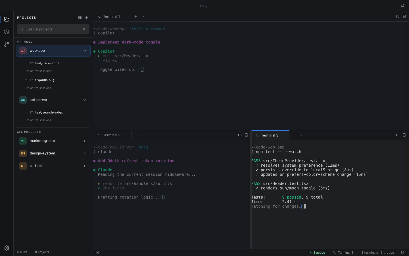Image resolution: width=409 pixels, height=256 pixels.
Task: Collapse the feat/search-index branch chevron
Action: click(x=26, y=112)
